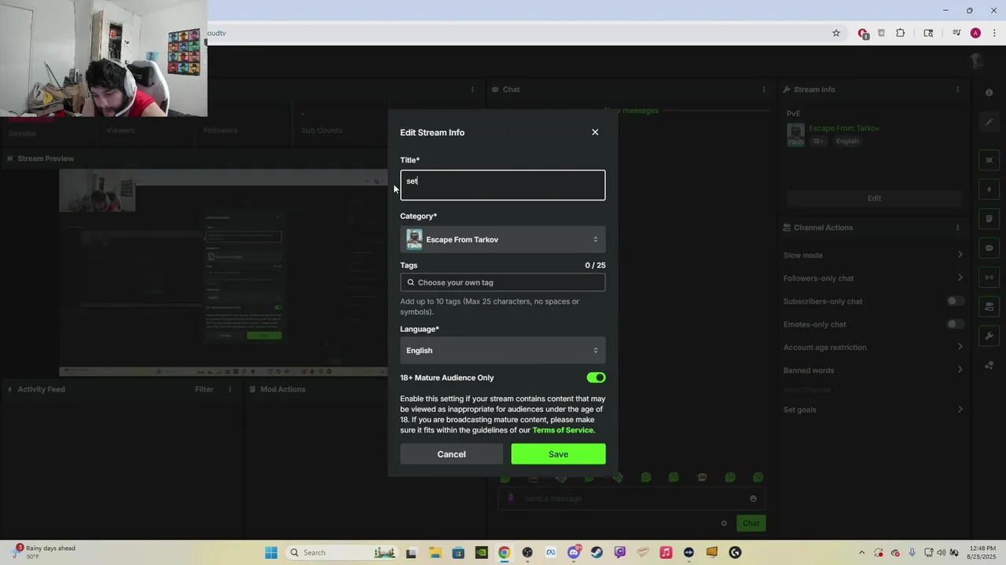Bookmark this page with the star icon
Image resolution: width=1006 pixels, height=565 pixels.
click(x=836, y=33)
